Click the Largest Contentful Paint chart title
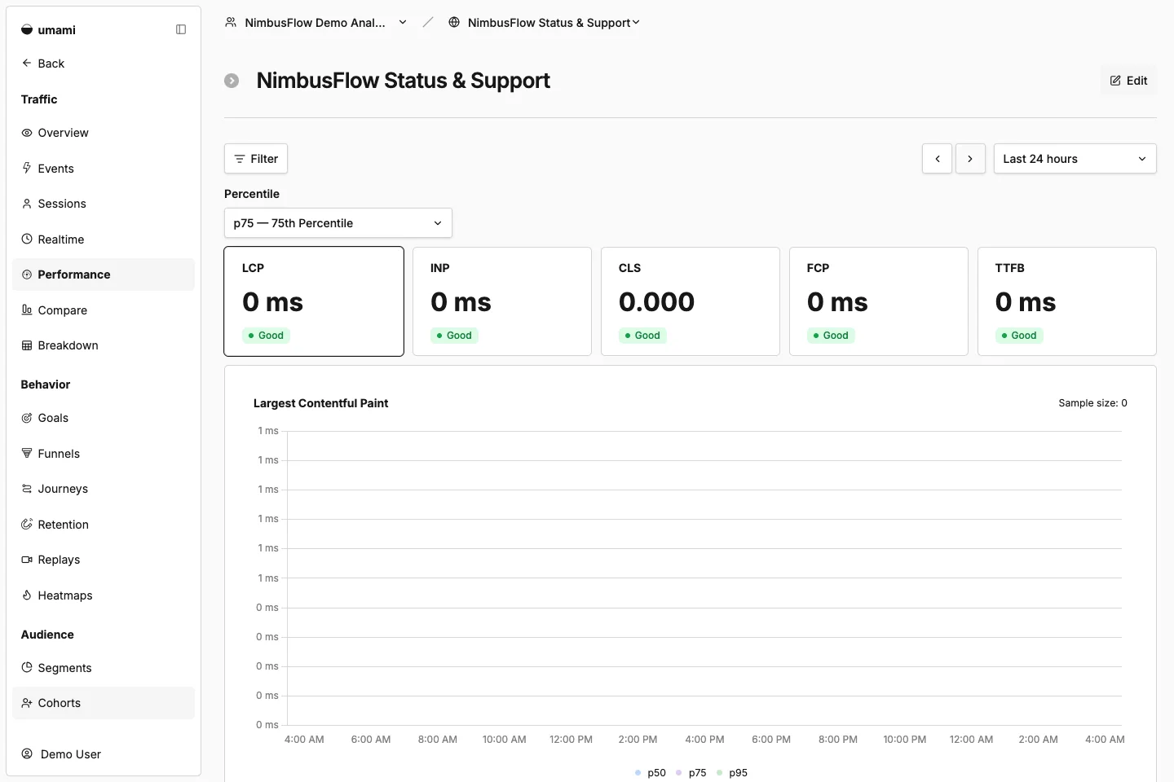 tap(320, 403)
